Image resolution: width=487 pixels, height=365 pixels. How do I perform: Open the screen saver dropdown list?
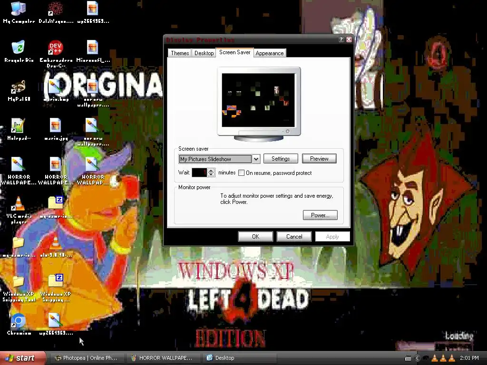(x=256, y=159)
